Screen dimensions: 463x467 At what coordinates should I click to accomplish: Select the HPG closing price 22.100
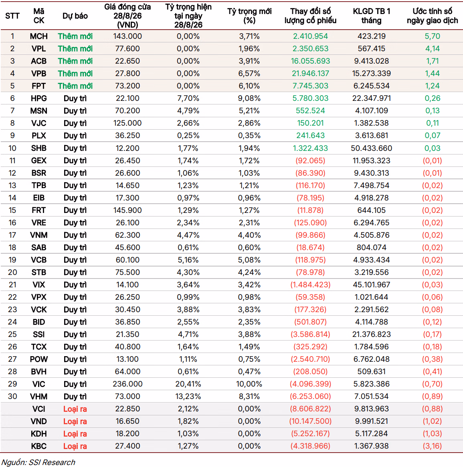[x=127, y=98]
